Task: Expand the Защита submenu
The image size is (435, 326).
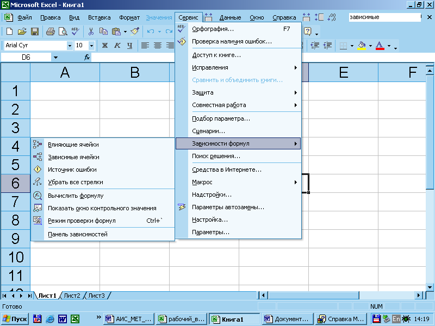Action: [x=238, y=92]
